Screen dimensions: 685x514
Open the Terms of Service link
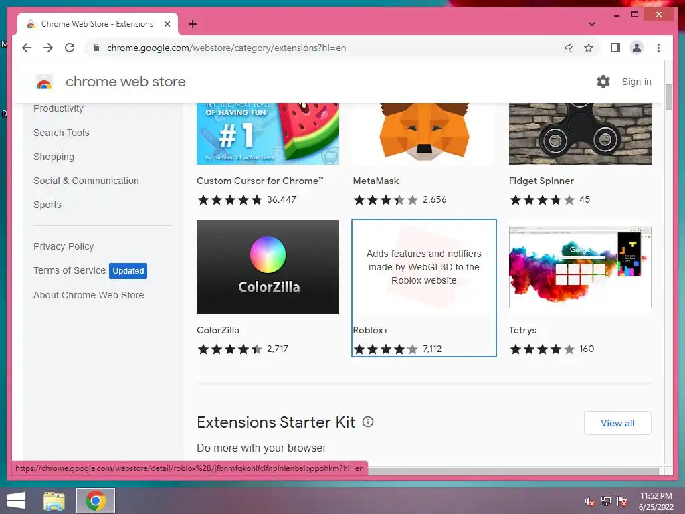(x=70, y=270)
